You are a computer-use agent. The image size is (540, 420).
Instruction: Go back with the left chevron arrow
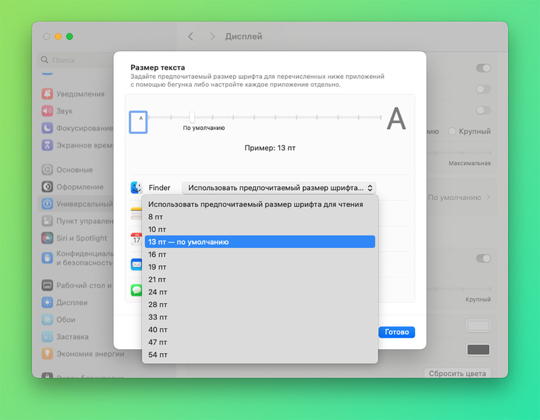(x=190, y=36)
